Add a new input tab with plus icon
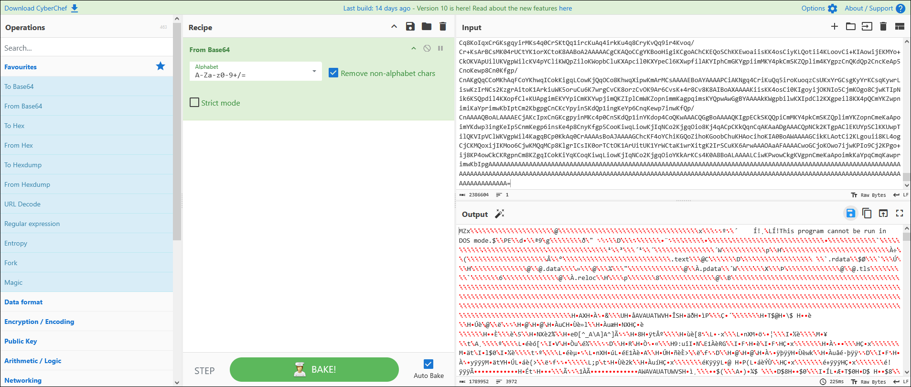Screen dimensions: 911x387 coord(835,27)
